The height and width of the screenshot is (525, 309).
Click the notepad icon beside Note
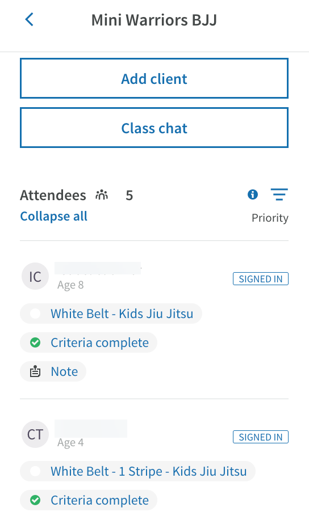coord(35,372)
